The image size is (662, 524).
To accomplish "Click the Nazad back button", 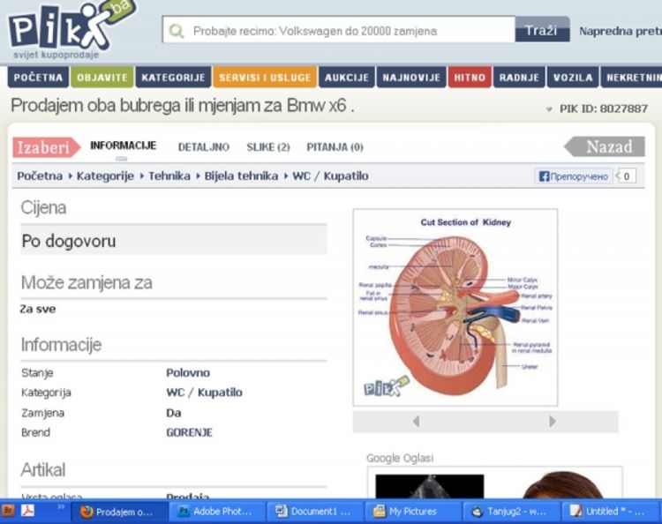I will tap(605, 146).
